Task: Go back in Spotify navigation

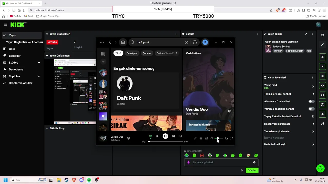Action: [110, 42]
